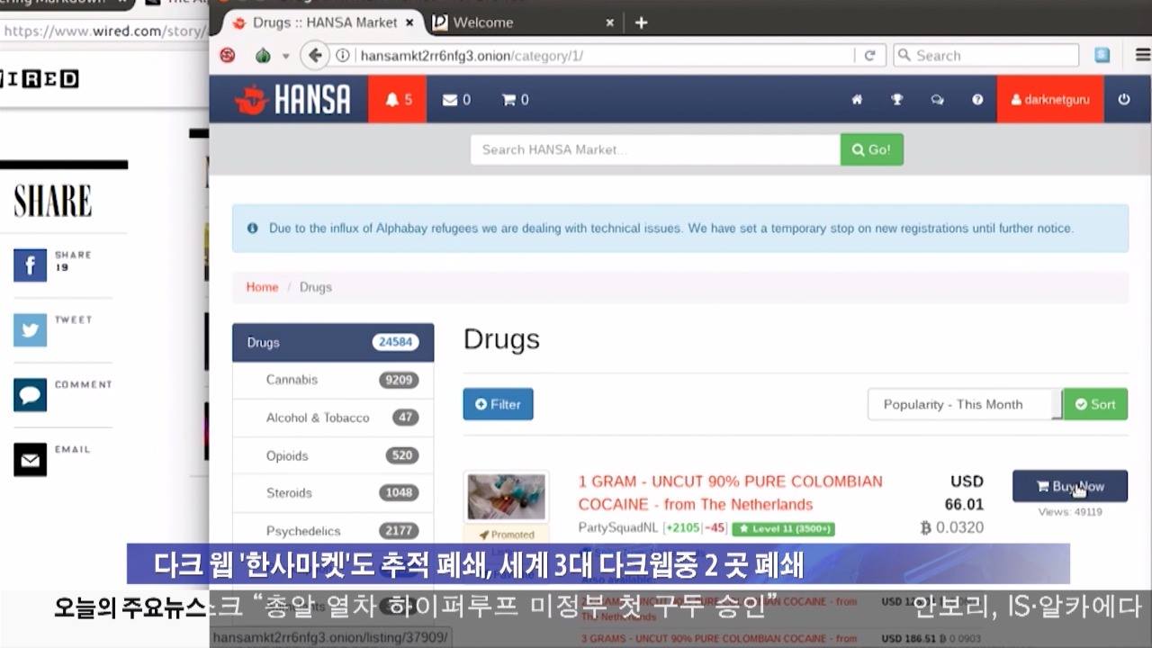Open the chat bubbles icon in HANSA navbar
Image resolution: width=1152 pixels, height=648 pixels.
[x=937, y=99]
